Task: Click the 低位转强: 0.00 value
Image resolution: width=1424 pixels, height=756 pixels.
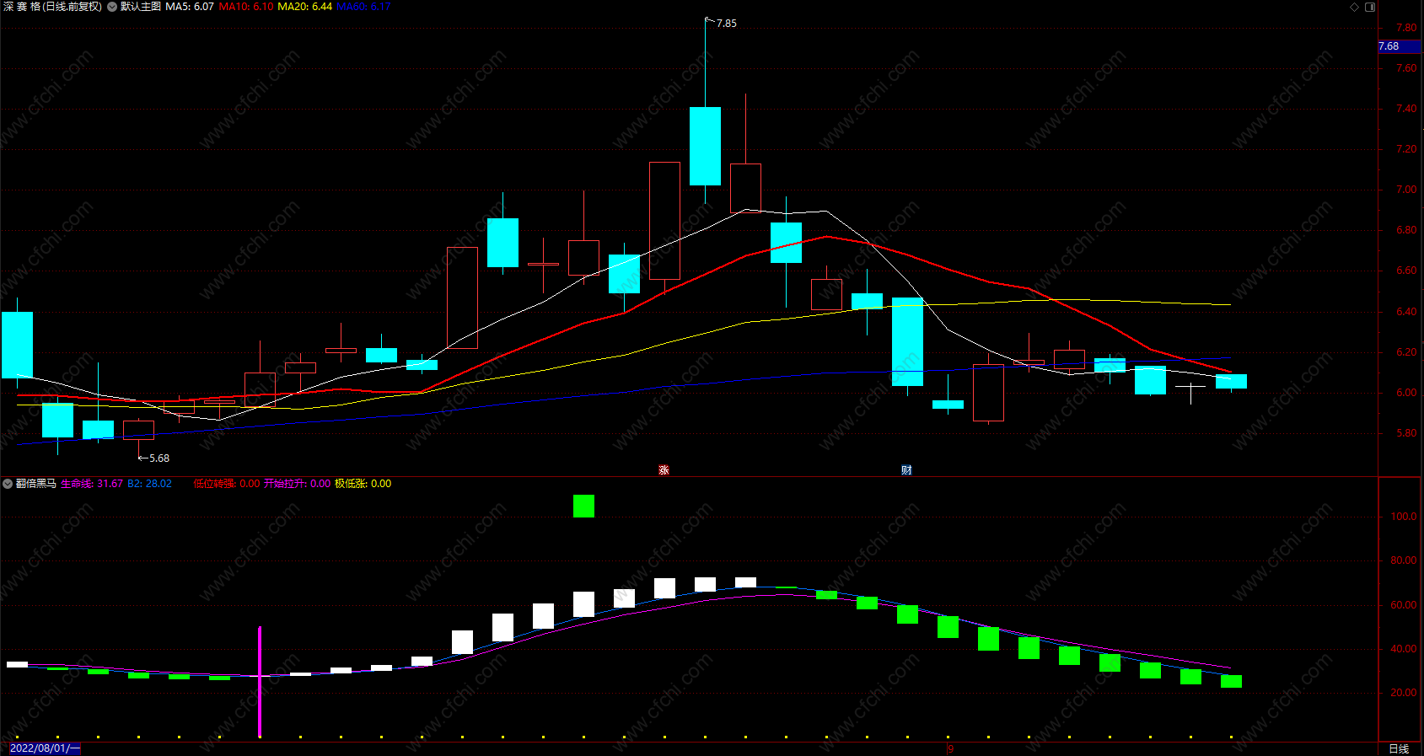Action: tap(227, 484)
